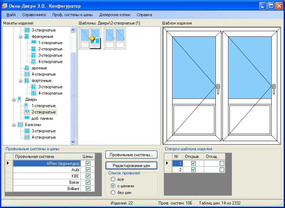Toggle the Цены checkbox for Aubi
Viewport: 285px width, 208px height.
[88, 169]
